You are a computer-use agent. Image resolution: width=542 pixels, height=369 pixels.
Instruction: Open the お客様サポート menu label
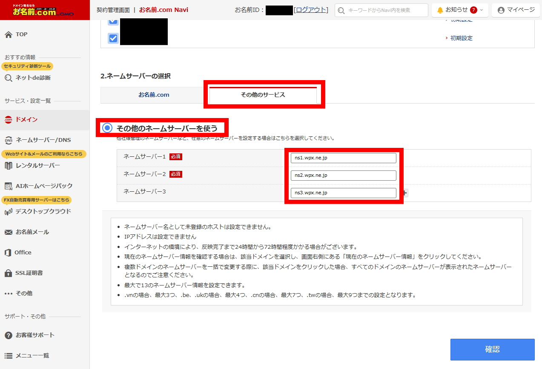point(35,335)
